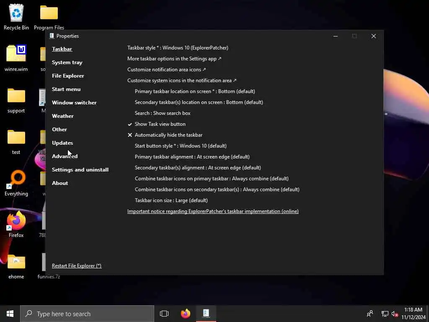Select the support folder on desktop
The height and width of the screenshot is (322, 429).
[16, 100]
